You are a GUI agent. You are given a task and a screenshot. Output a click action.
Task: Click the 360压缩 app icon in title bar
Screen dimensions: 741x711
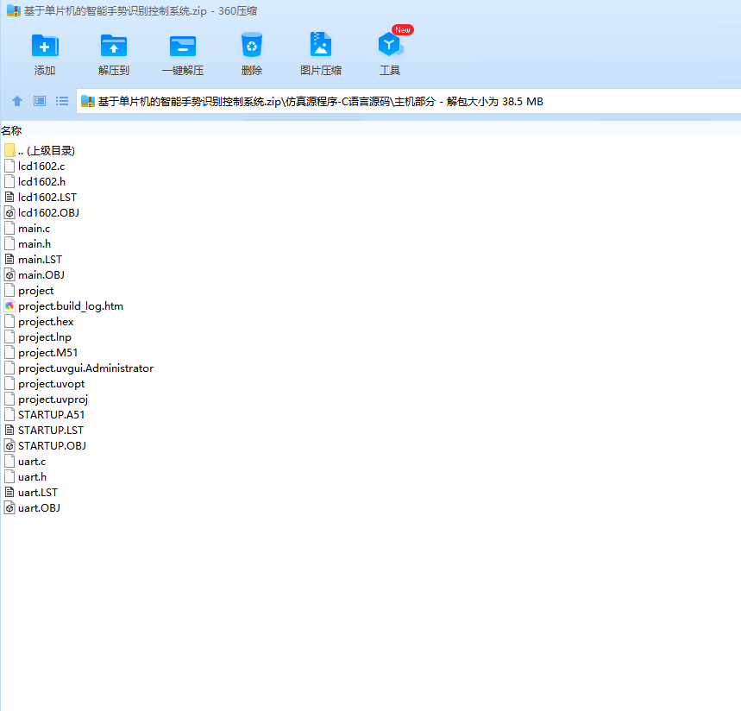point(14,10)
